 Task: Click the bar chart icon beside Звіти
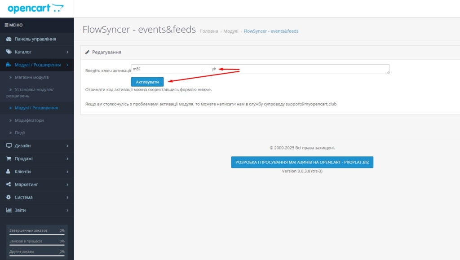tap(9, 210)
